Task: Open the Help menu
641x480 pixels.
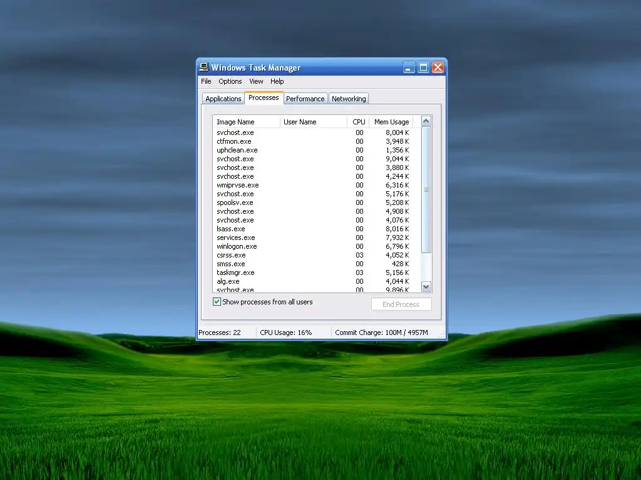Action: click(277, 81)
